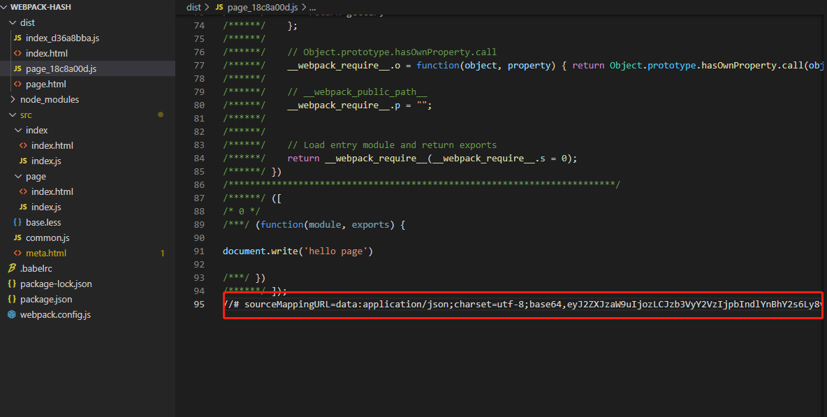Click JS icon beside common.js

click(x=17, y=237)
